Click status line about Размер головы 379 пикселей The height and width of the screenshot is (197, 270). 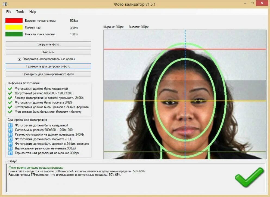pos(64,175)
